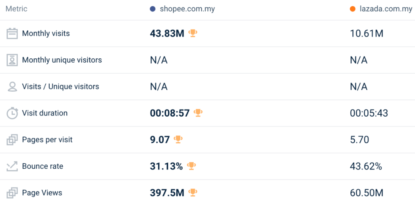Click the Monthly unique visitors portrait icon
This screenshot has width=415, height=204.
12,60
